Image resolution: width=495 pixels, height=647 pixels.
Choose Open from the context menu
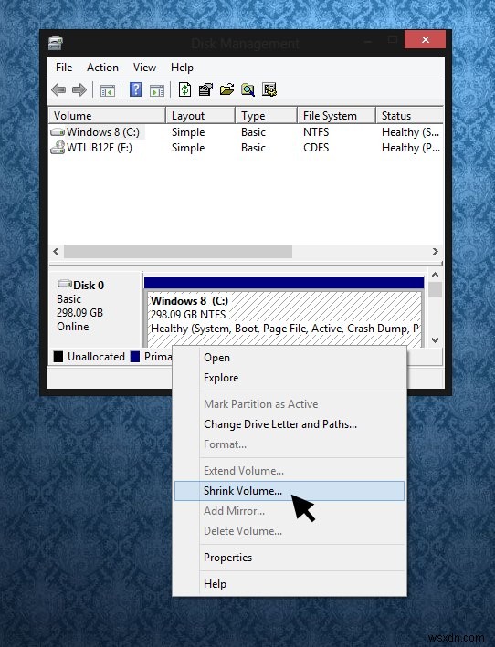(290, 358)
